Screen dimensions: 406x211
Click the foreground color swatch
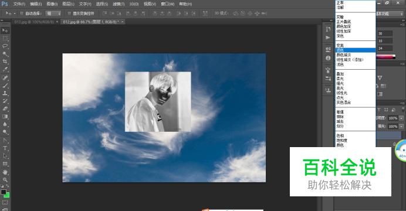(3, 192)
